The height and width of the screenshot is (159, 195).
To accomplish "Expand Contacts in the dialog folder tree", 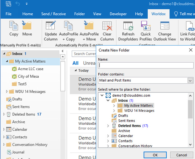I will (108, 141).
